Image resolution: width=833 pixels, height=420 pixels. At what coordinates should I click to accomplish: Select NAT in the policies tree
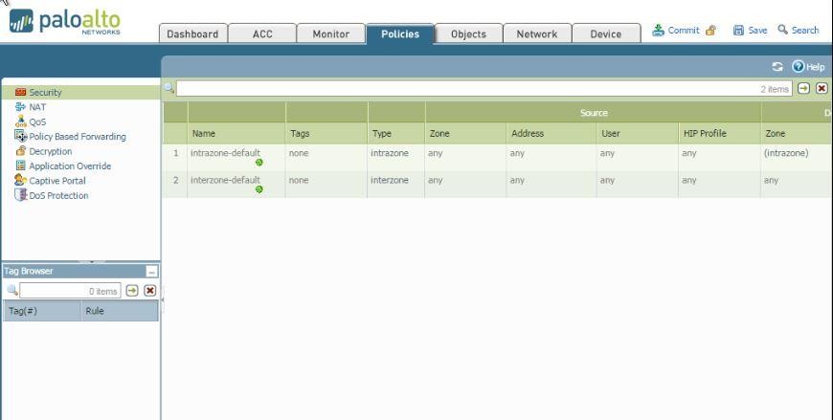click(x=37, y=107)
